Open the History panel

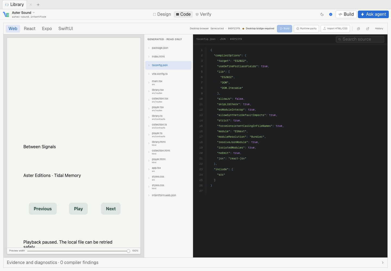pos(379,29)
